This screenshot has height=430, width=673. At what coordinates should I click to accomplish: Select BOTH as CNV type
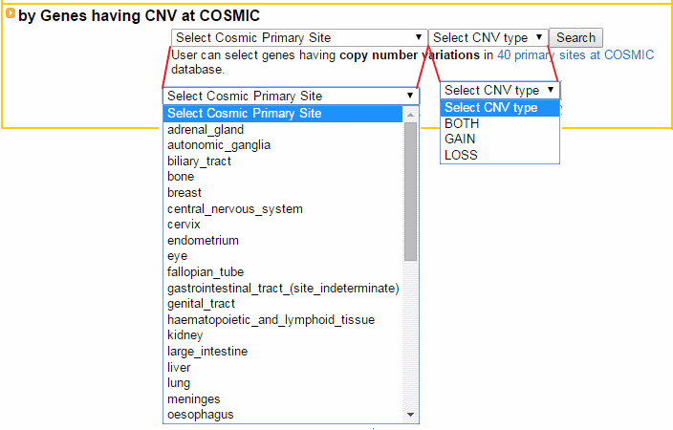point(500,123)
